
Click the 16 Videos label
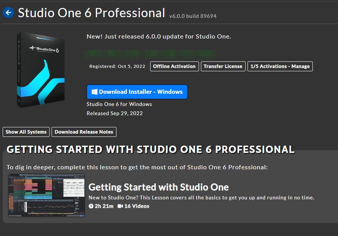coord(137,206)
